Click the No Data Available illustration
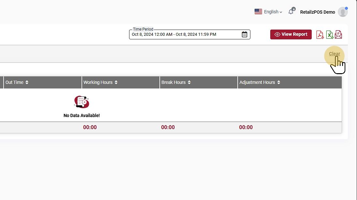 pyautogui.click(x=82, y=102)
